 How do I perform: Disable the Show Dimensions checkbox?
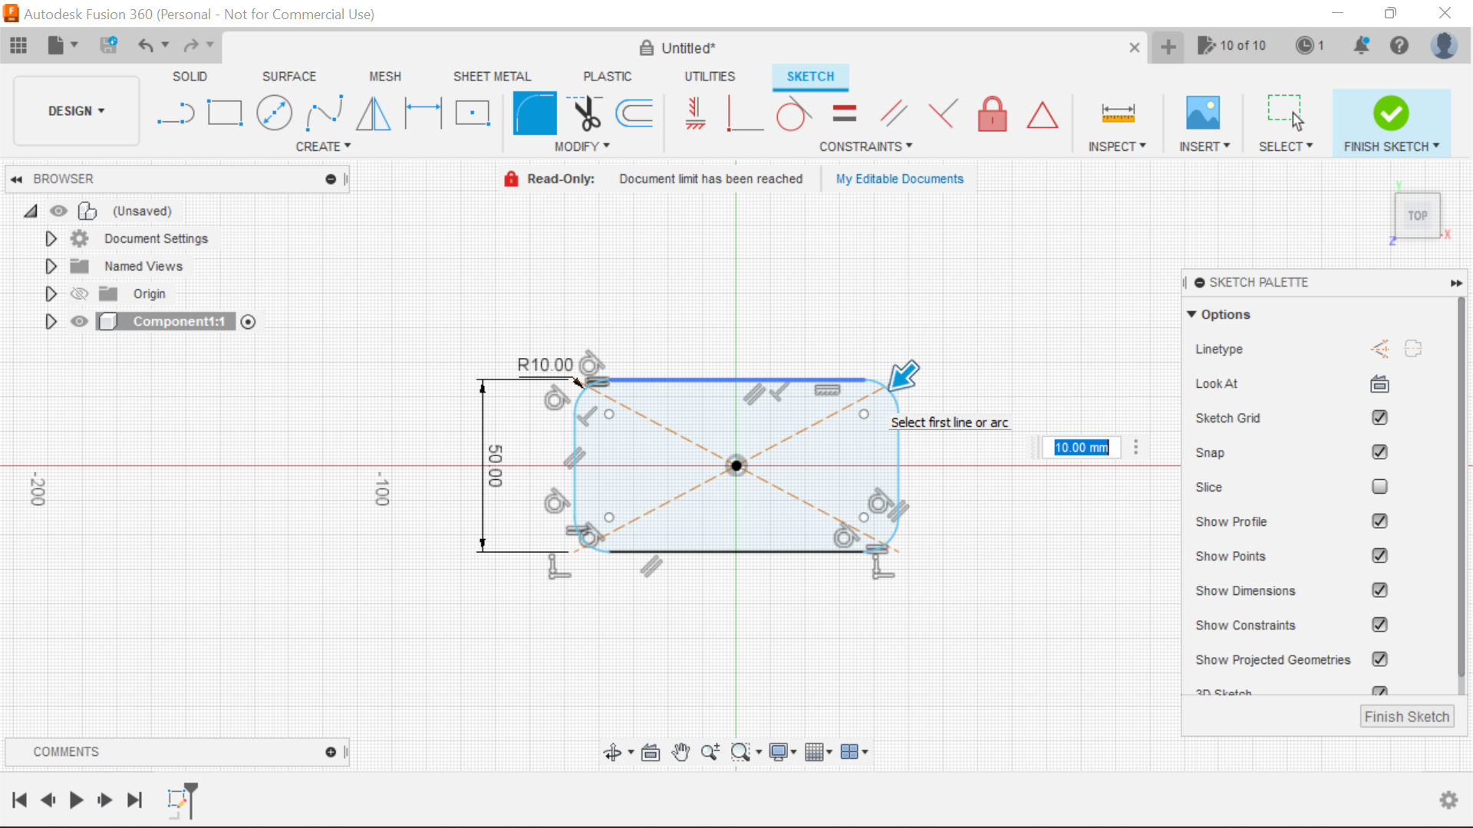pyautogui.click(x=1379, y=590)
